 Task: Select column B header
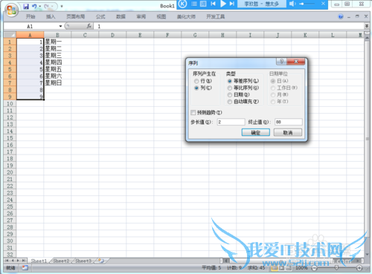[x=57, y=35]
